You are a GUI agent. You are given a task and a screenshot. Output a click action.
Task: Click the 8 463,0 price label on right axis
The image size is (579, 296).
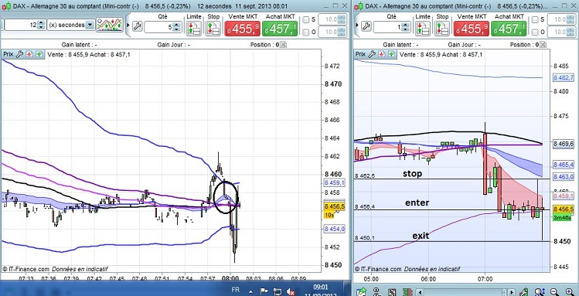pyautogui.click(x=564, y=177)
